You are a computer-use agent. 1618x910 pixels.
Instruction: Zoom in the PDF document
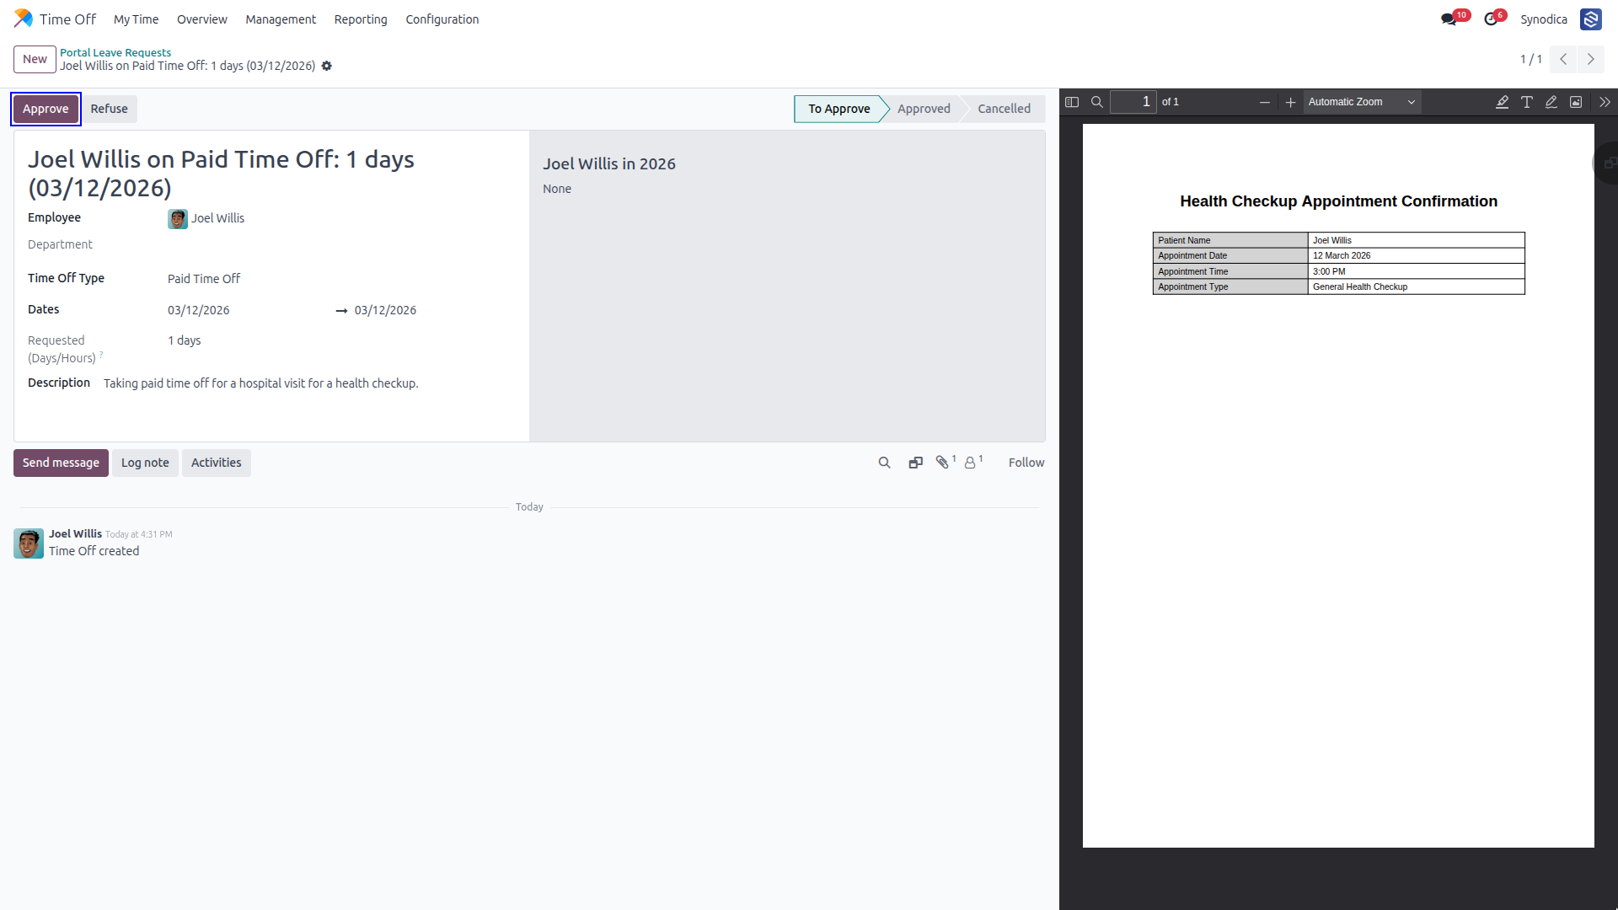[1290, 102]
